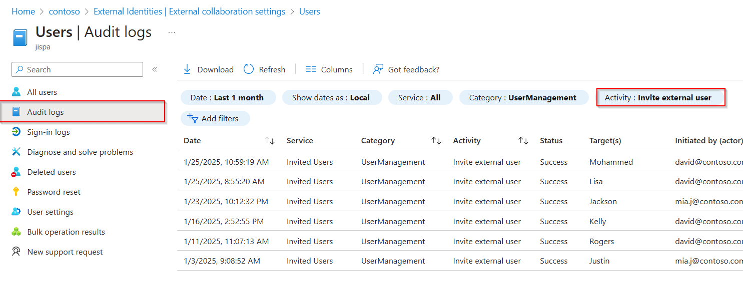Go to Home breadcrumb link
This screenshot has height=305, width=743.
click(24, 11)
